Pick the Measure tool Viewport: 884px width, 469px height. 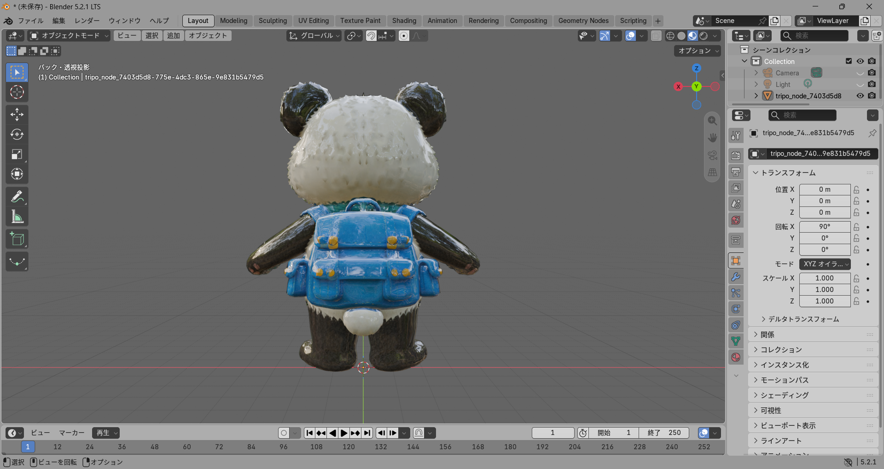point(17,217)
